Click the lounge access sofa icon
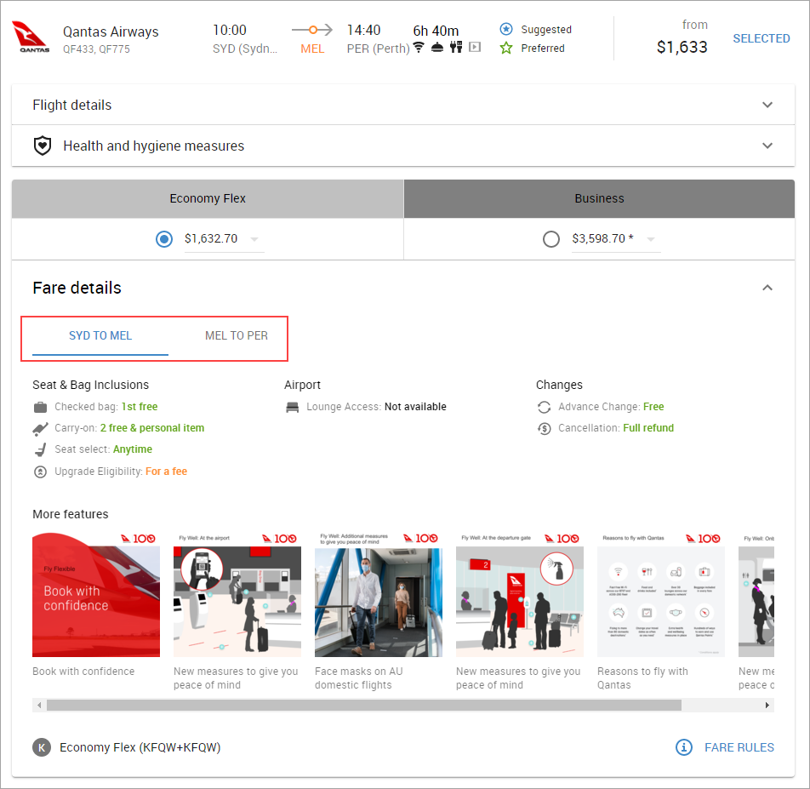The height and width of the screenshot is (789, 810). click(x=293, y=407)
